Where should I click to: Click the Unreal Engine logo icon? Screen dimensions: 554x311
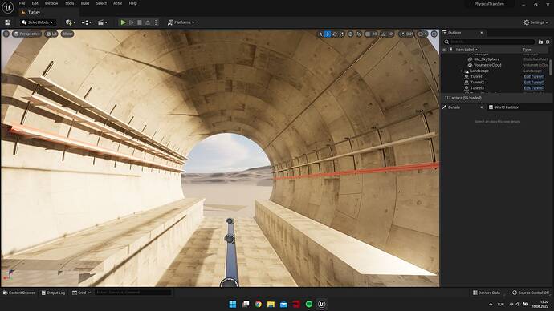(8, 7)
